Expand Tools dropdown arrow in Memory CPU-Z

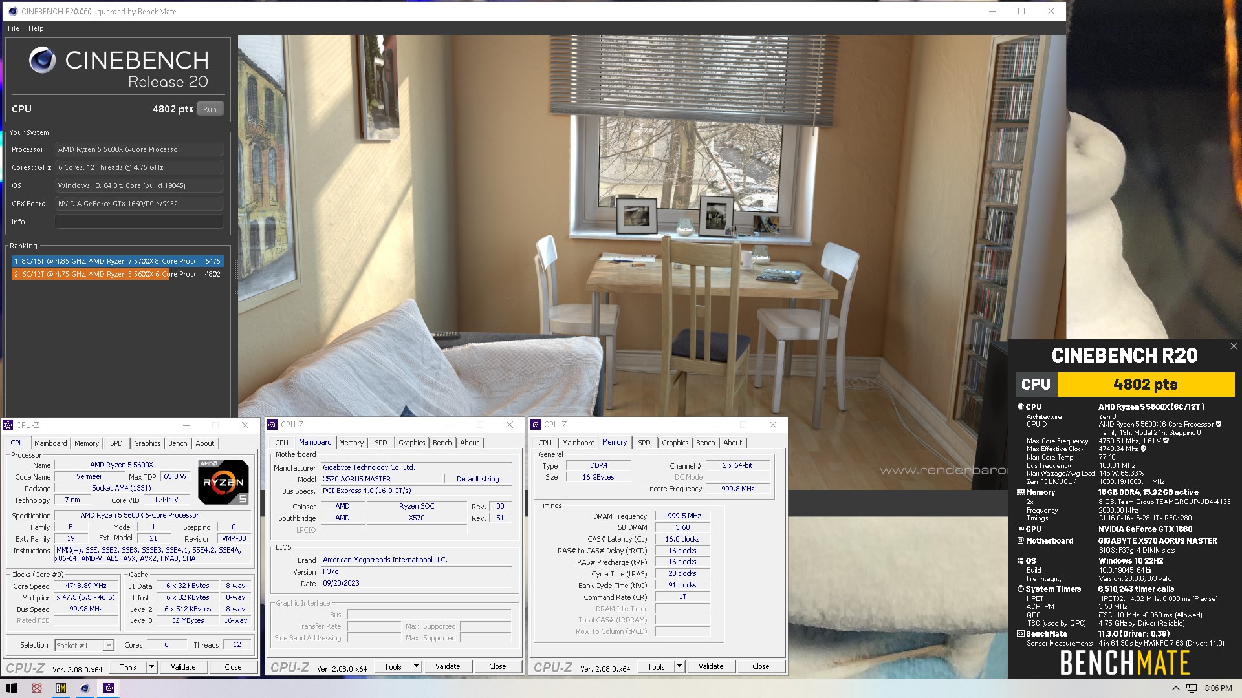pos(679,666)
